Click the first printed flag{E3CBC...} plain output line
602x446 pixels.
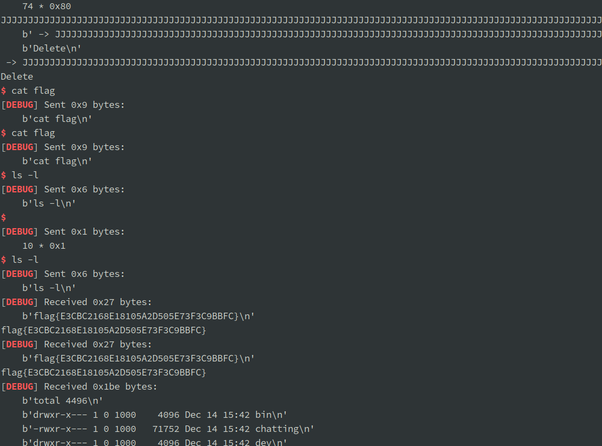(x=103, y=330)
